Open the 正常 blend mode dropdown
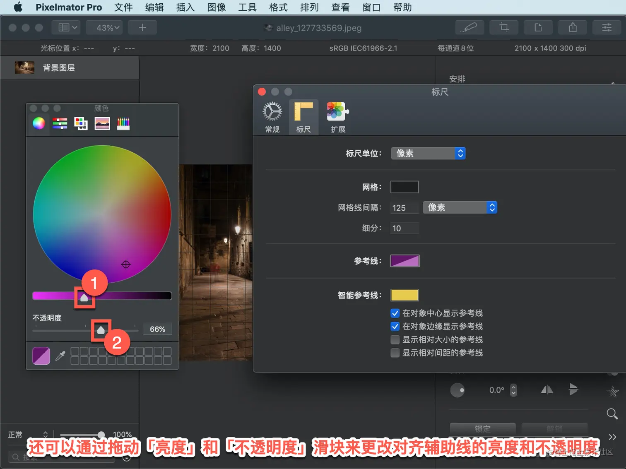 tap(28, 435)
